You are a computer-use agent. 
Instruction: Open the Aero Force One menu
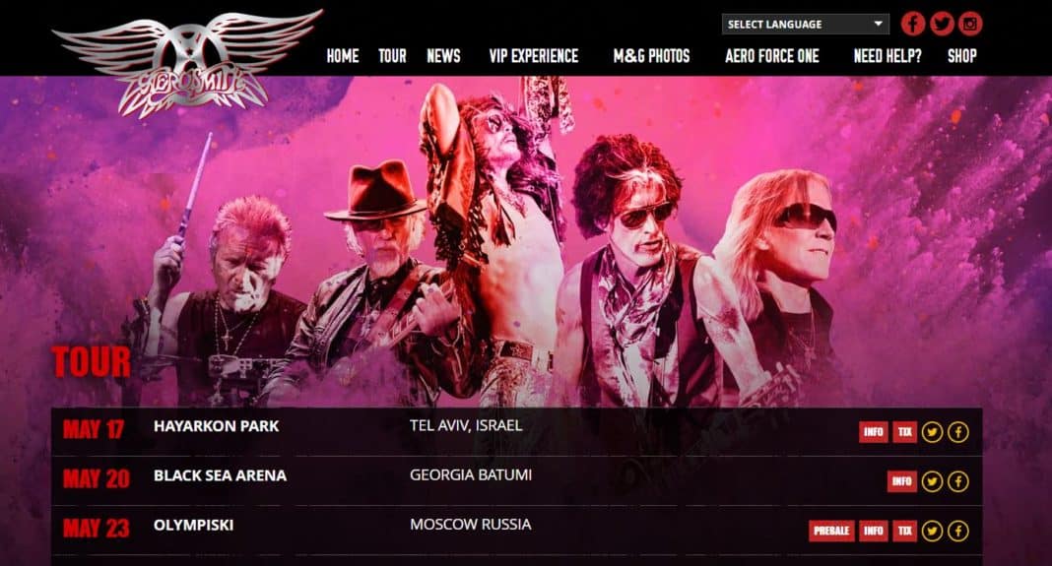(x=771, y=56)
